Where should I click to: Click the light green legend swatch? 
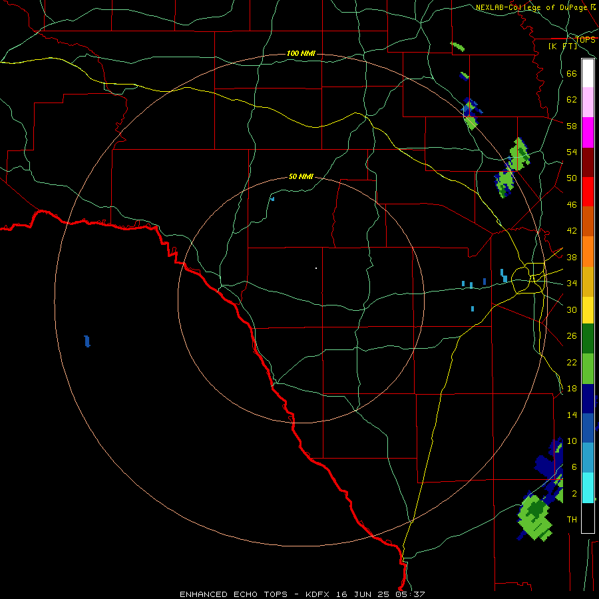[588, 369]
